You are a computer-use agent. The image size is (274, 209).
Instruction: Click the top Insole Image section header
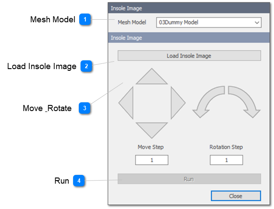pyautogui.click(x=188, y=8)
